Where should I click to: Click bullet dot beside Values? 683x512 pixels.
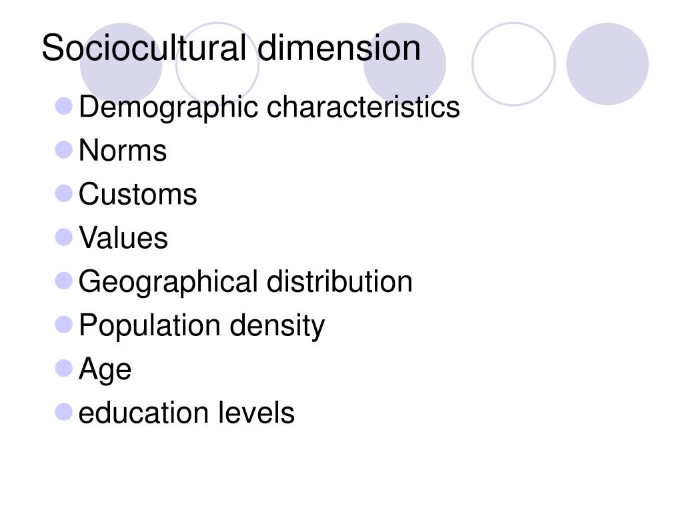63,237
